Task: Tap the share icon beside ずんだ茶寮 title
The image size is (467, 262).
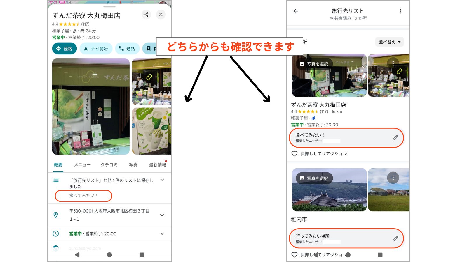Action: [146, 15]
